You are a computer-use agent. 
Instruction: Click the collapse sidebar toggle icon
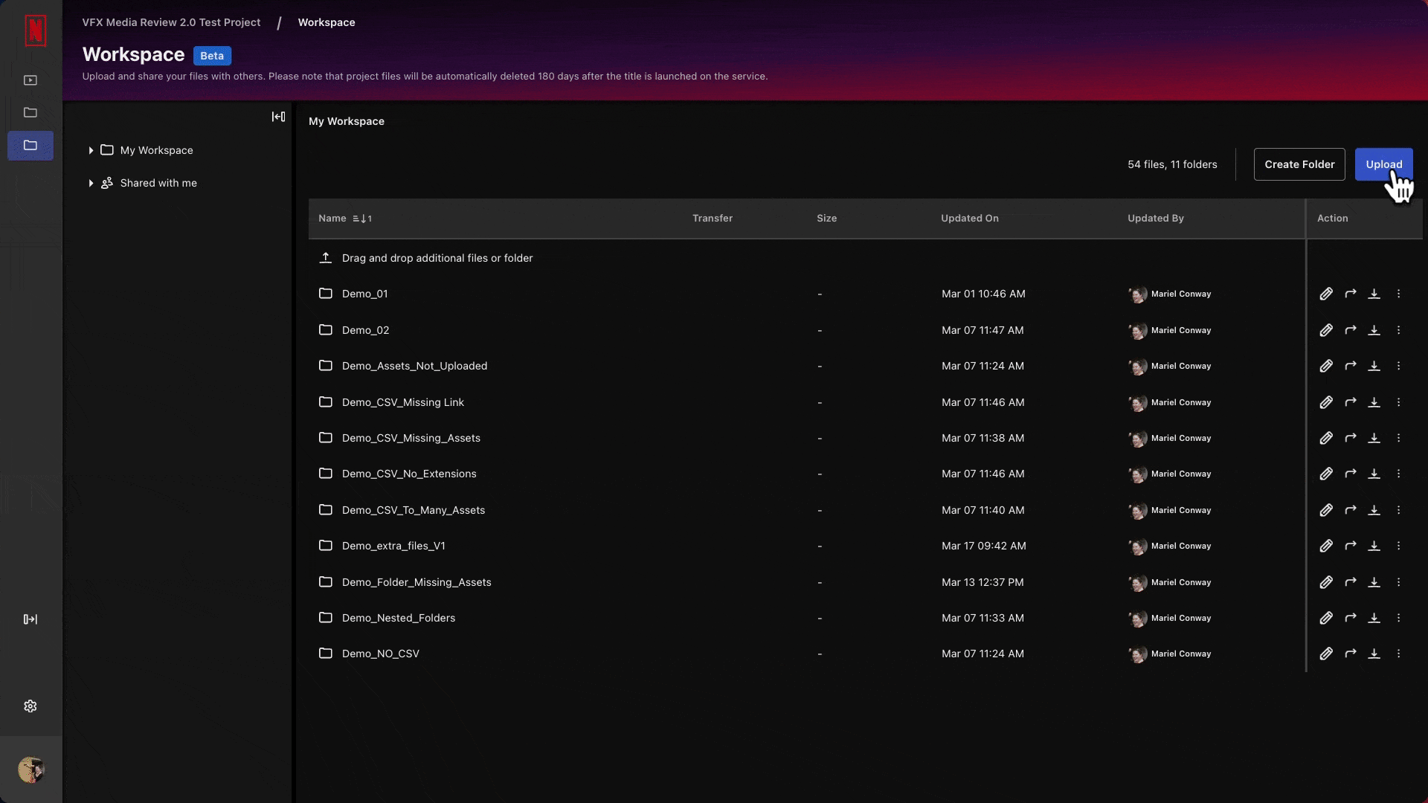click(279, 117)
